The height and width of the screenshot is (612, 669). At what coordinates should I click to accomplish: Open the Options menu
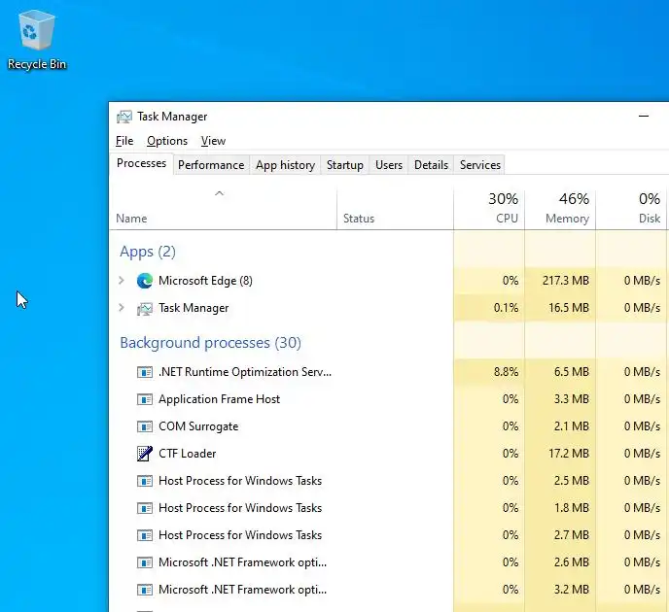(167, 141)
